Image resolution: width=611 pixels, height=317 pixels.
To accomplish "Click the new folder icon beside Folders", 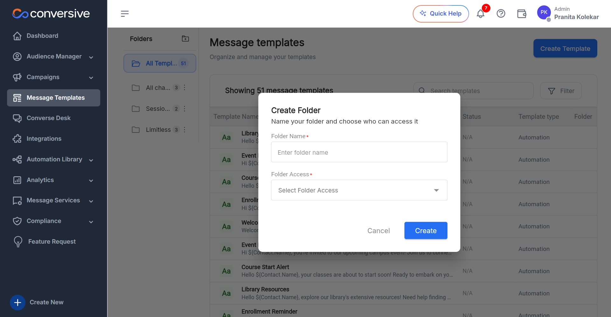I will click(x=185, y=39).
